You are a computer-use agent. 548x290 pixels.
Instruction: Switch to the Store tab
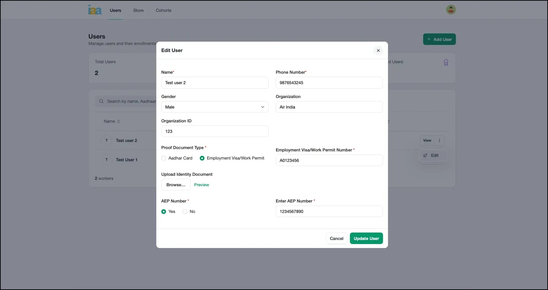coord(138,10)
